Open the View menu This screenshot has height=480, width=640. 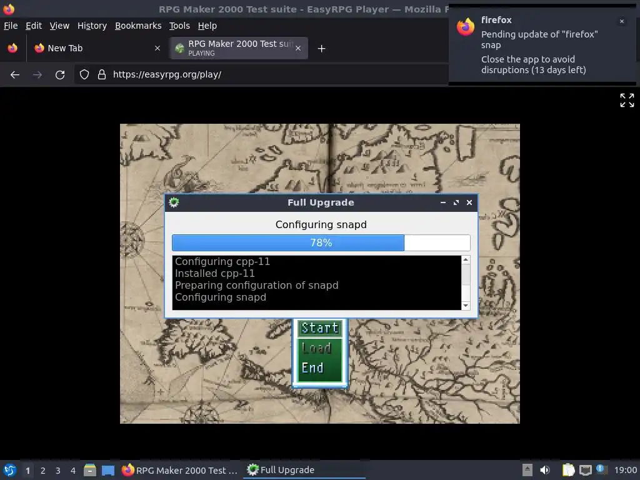pyautogui.click(x=59, y=26)
